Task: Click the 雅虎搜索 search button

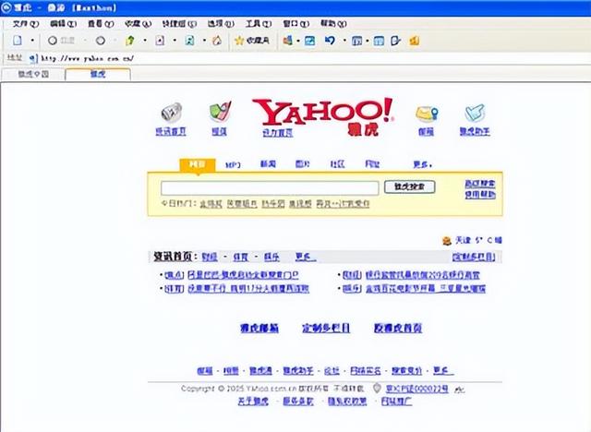Action: click(409, 187)
